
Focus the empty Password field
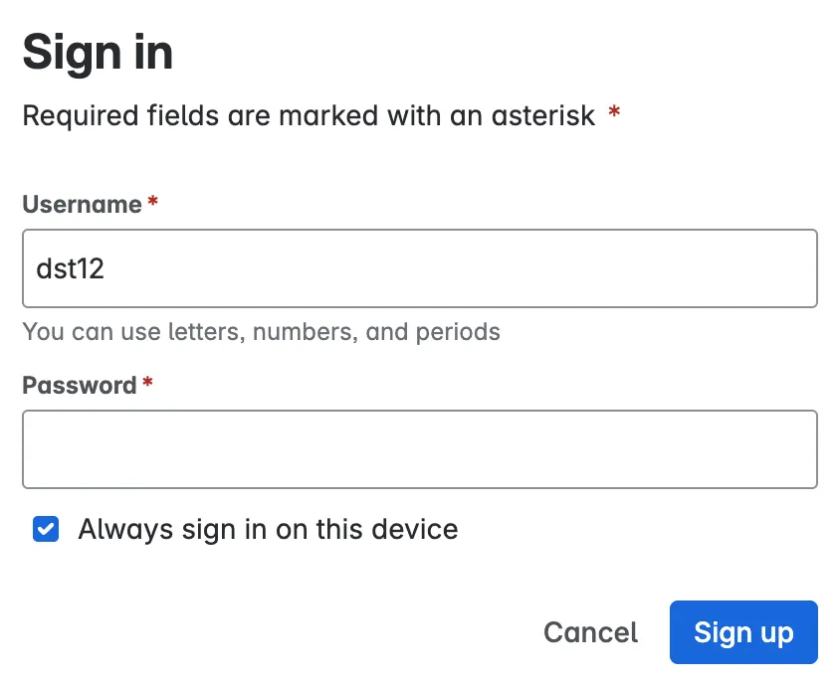[418, 449]
